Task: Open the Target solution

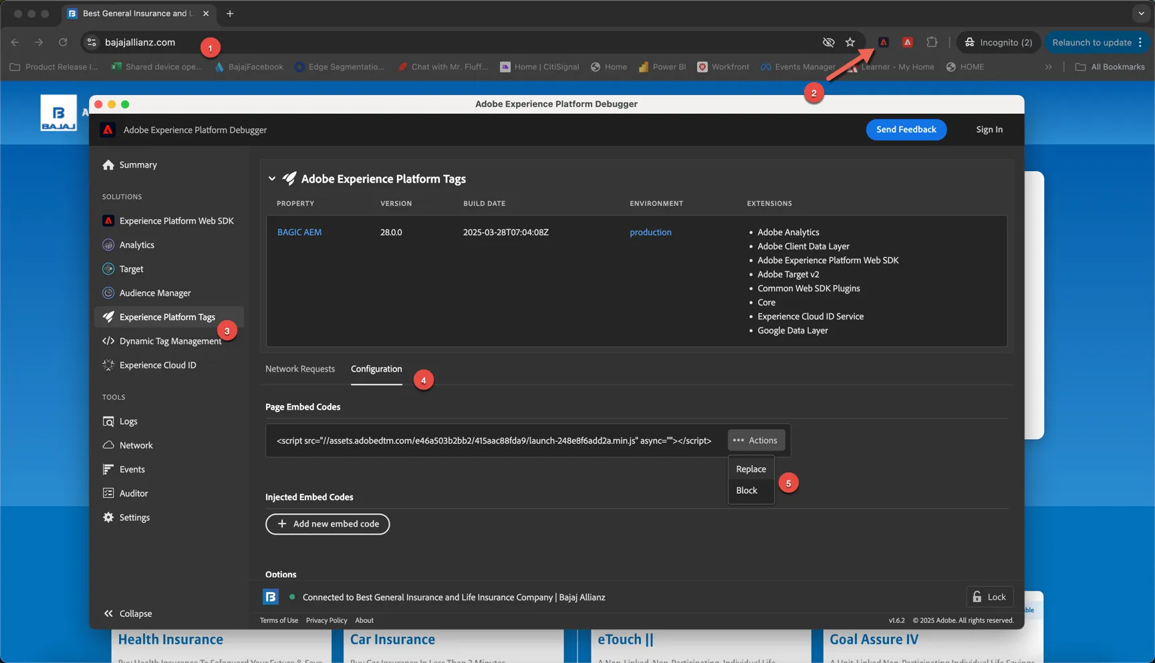Action: (x=123, y=269)
